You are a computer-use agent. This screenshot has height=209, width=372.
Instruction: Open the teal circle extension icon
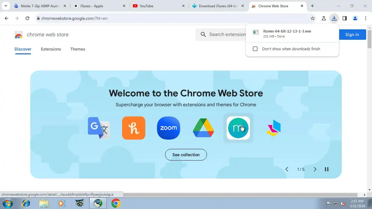point(238,128)
